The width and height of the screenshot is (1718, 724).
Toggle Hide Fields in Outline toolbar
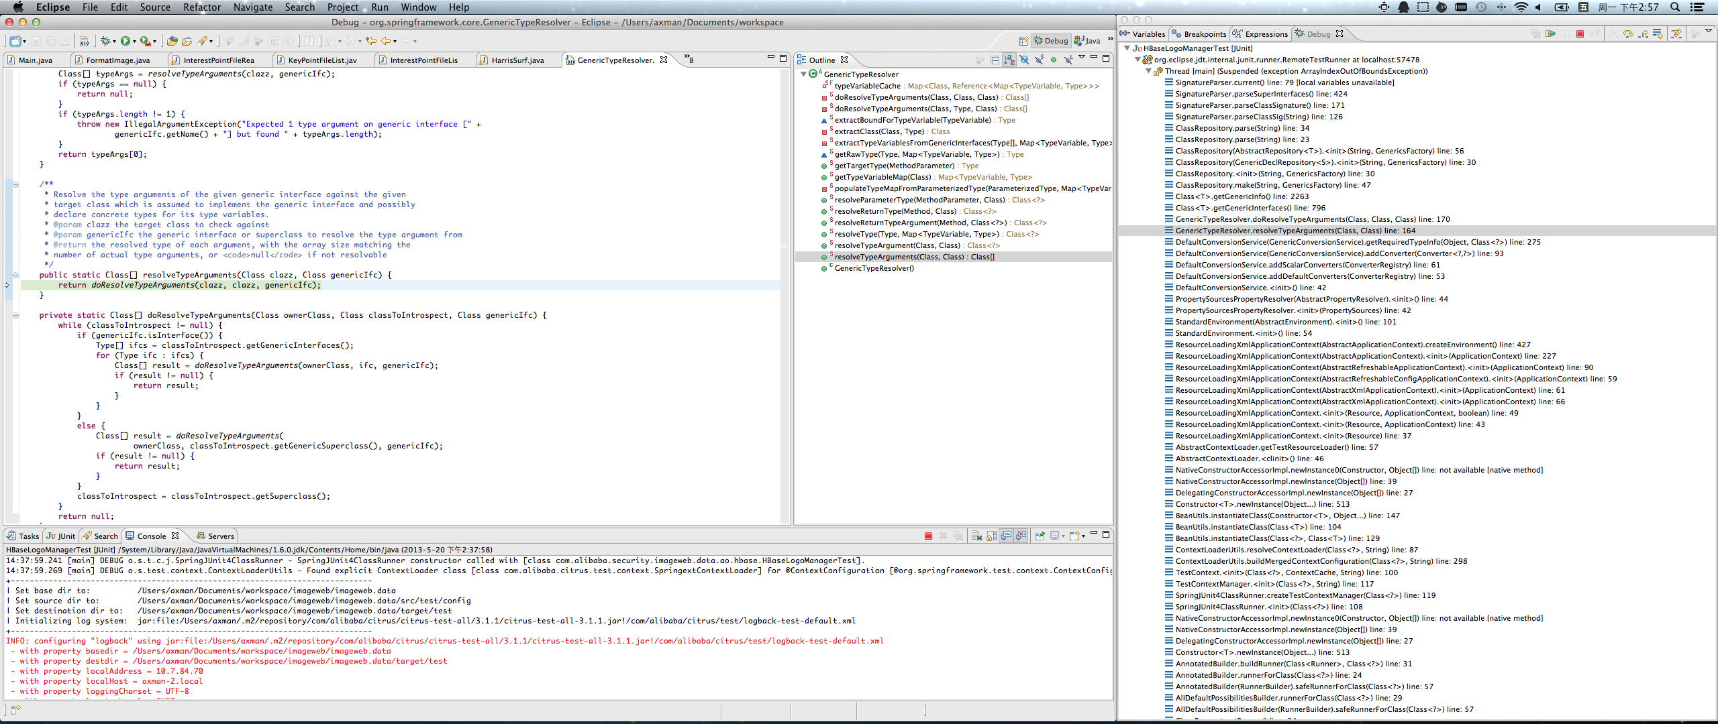[x=1025, y=60]
